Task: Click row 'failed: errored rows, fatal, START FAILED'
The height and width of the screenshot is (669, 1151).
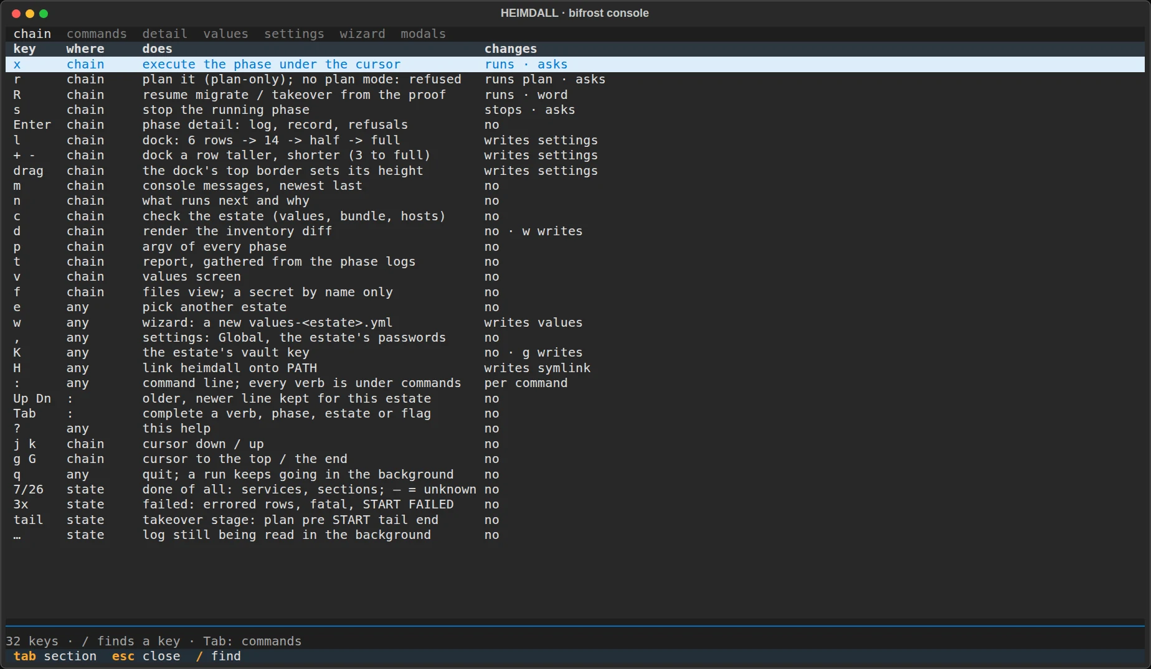Action: (x=575, y=504)
